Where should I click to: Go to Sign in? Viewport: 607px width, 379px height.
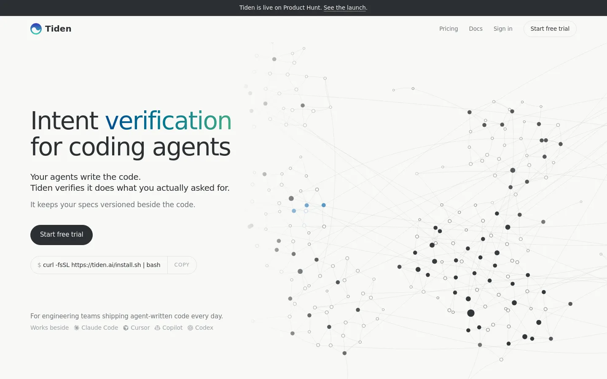(x=503, y=29)
